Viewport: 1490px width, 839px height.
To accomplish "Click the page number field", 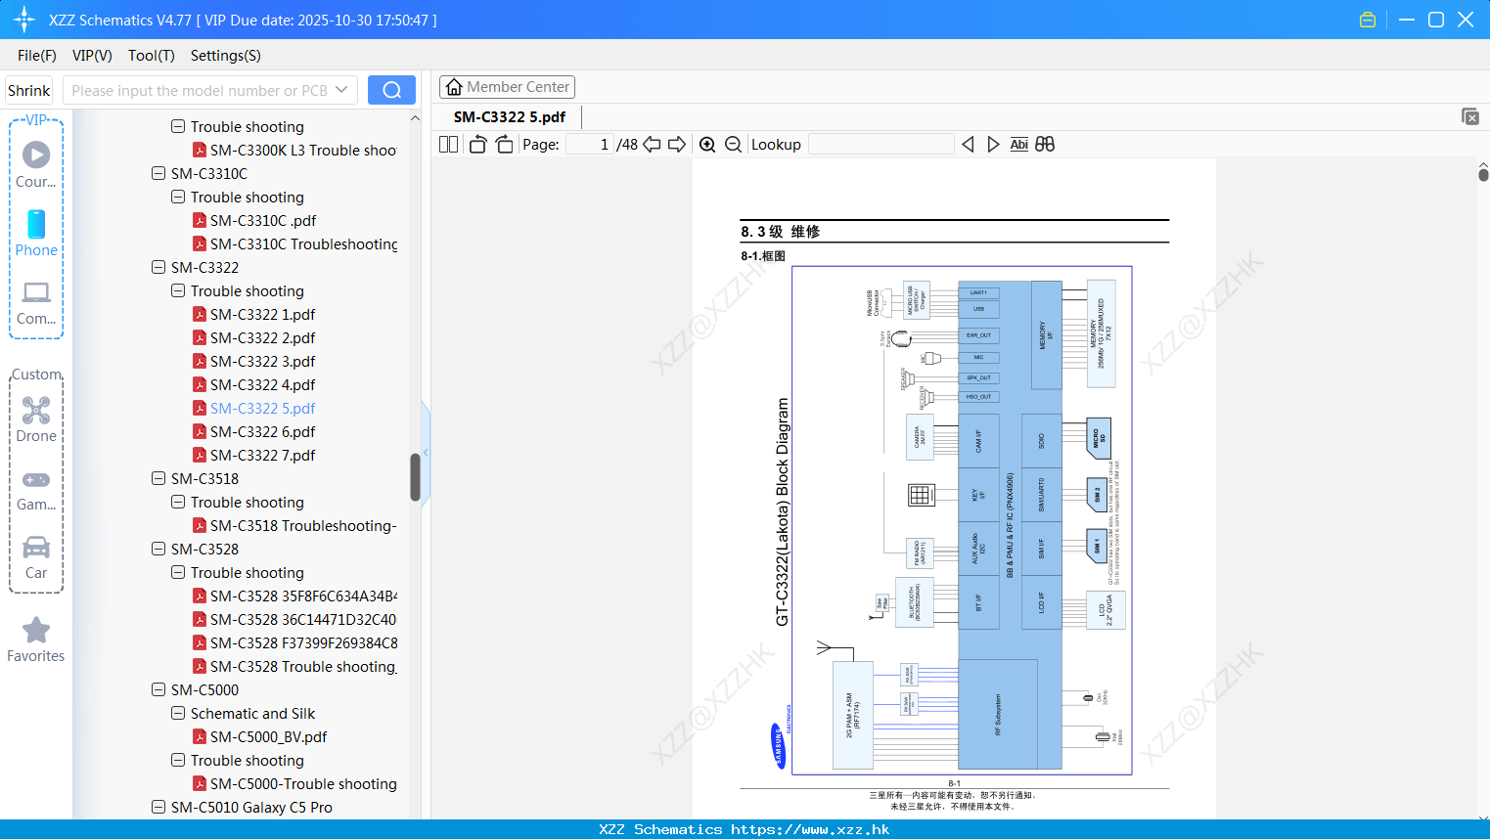I will [x=590, y=144].
